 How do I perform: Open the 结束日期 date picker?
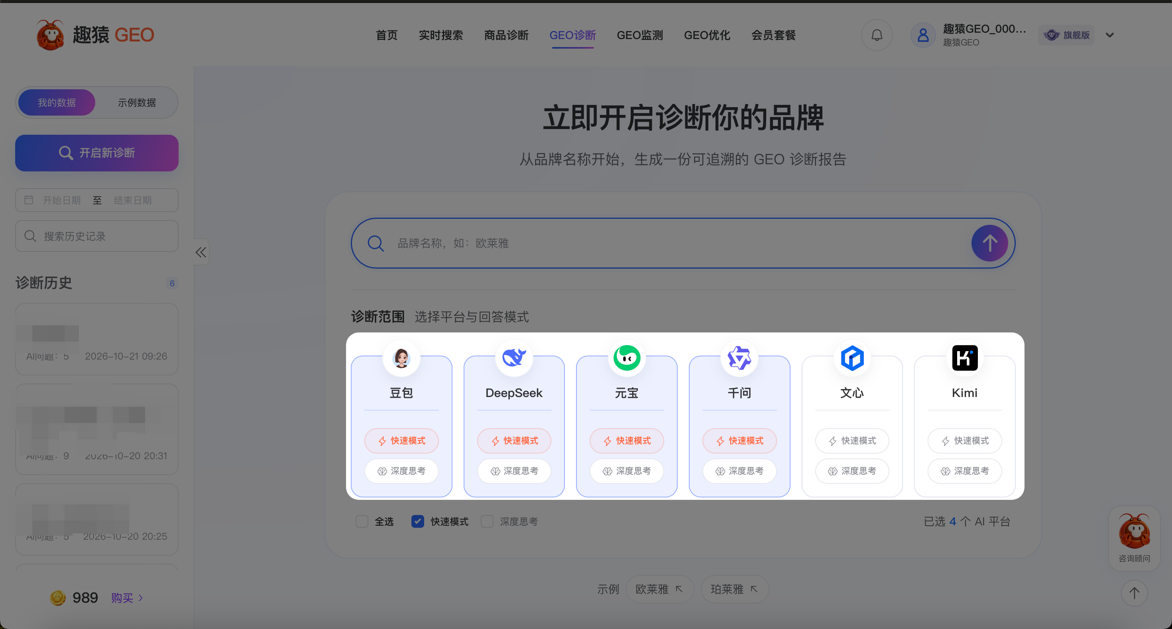click(x=132, y=200)
